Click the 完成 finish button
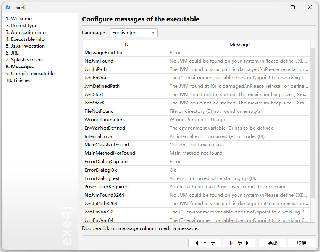The height and width of the screenshot is (252, 320). pos(272,243)
